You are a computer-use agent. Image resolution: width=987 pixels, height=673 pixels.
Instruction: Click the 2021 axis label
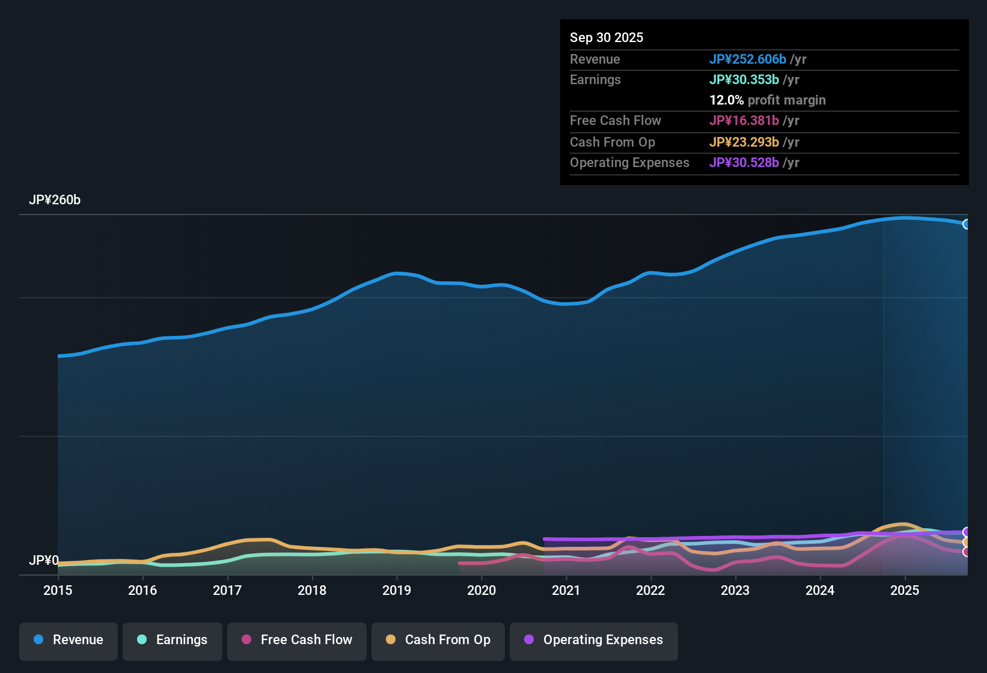coord(566,590)
